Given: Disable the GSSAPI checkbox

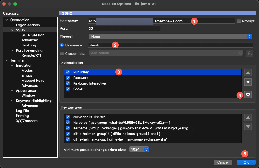Looking at the screenshot, I should click(68, 89).
